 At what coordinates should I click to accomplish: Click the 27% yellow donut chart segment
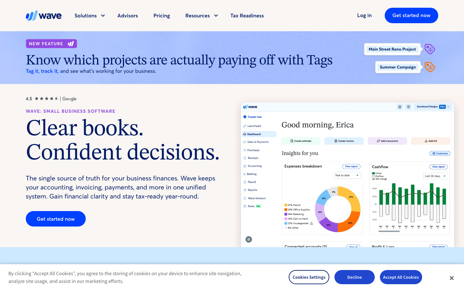(351, 197)
